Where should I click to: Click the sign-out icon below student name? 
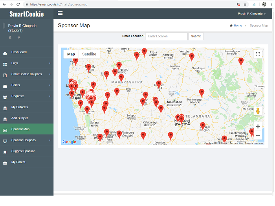[19, 37]
